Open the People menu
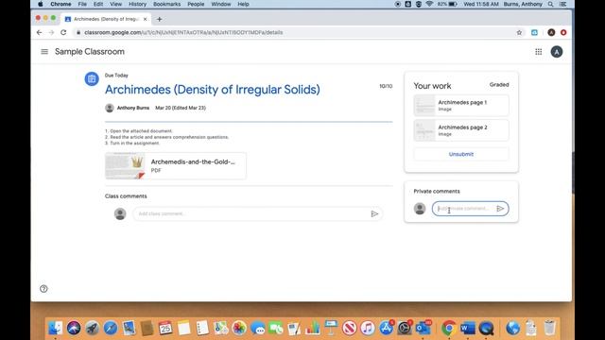The image size is (605, 340). pyautogui.click(x=196, y=4)
